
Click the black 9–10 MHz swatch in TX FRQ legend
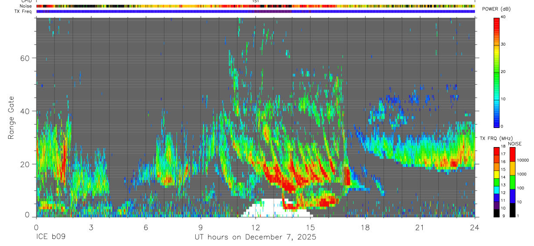(x=497, y=213)
